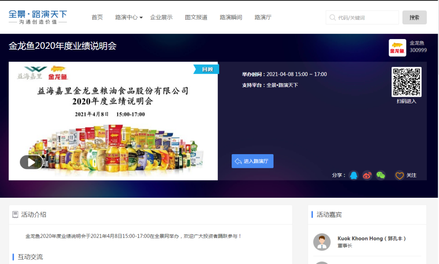Click the 金龙鱼 company logo badge
The height and width of the screenshot is (264, 439).
click(397, 48)
